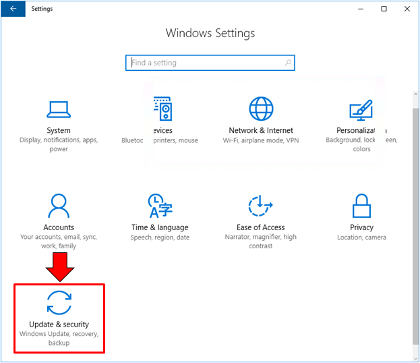Open the Network & Internet globe icon
The width and height of the screenshot is (420, 363).
[261, 109]
